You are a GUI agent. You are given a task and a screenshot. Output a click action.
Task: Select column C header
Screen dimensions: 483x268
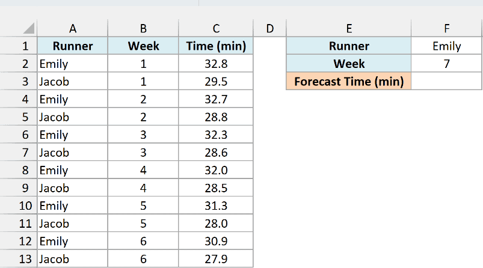(216, 28)
